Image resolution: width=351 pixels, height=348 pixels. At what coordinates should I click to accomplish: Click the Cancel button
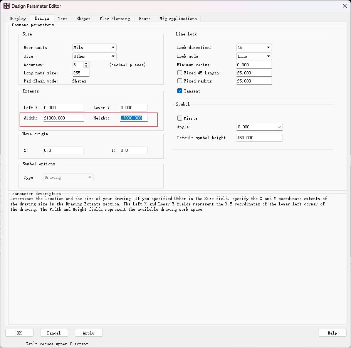click(54, 333)
